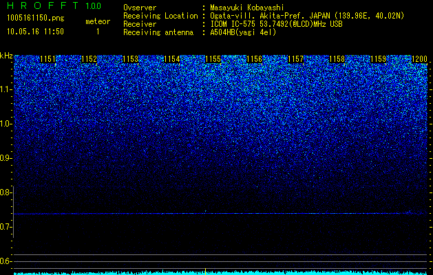Click the Receiving antenna label
433x275 pixels.
pyautogui.click(x=158, y=32)
